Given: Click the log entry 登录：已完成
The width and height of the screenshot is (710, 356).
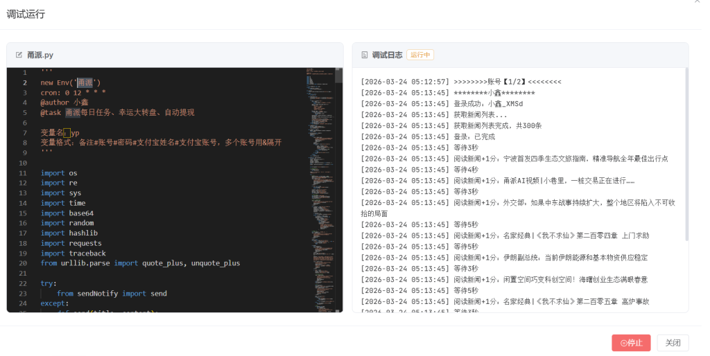Looking at the screenshot, I should (428, 136).
